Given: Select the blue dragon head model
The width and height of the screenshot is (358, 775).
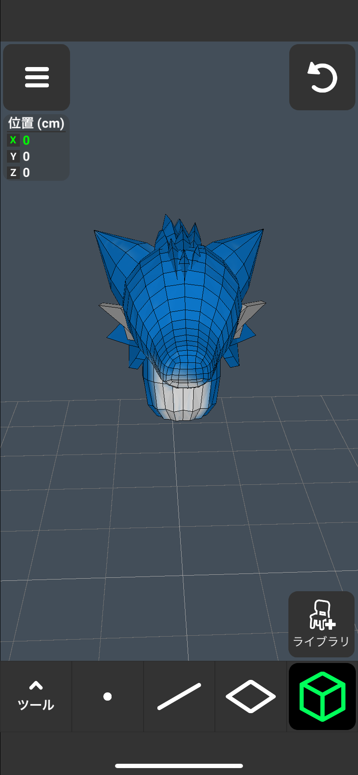Looking at the screenshot, I should click(182, 318).
